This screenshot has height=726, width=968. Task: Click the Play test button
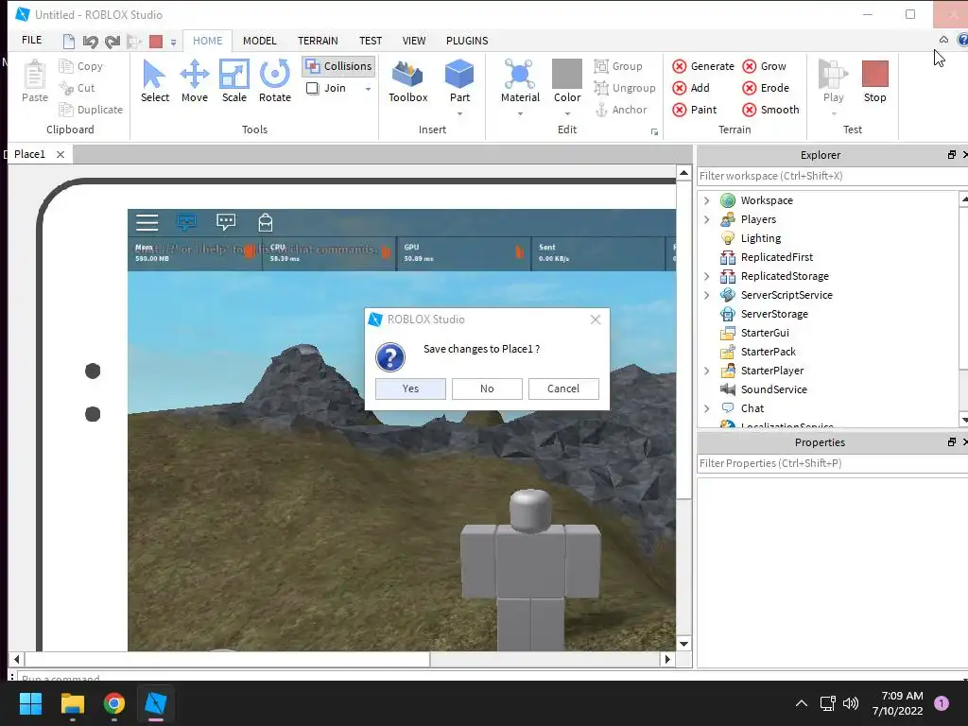(833, 81)
